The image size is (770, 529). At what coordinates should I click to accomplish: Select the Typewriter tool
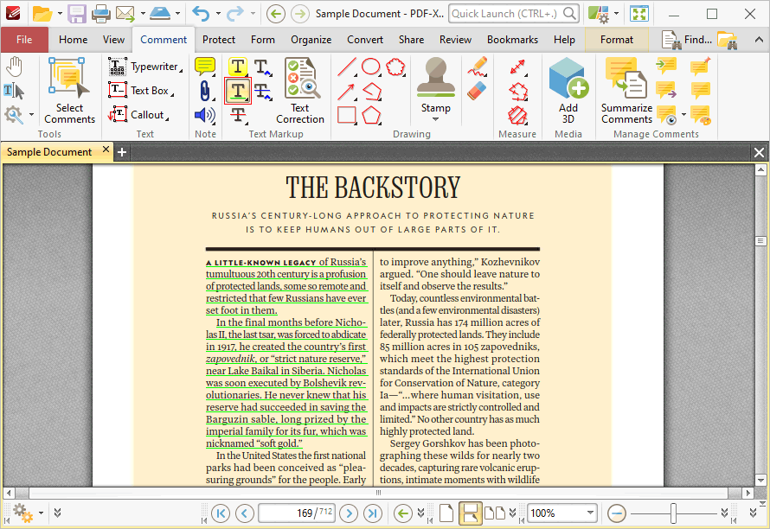tap(145, 66)
